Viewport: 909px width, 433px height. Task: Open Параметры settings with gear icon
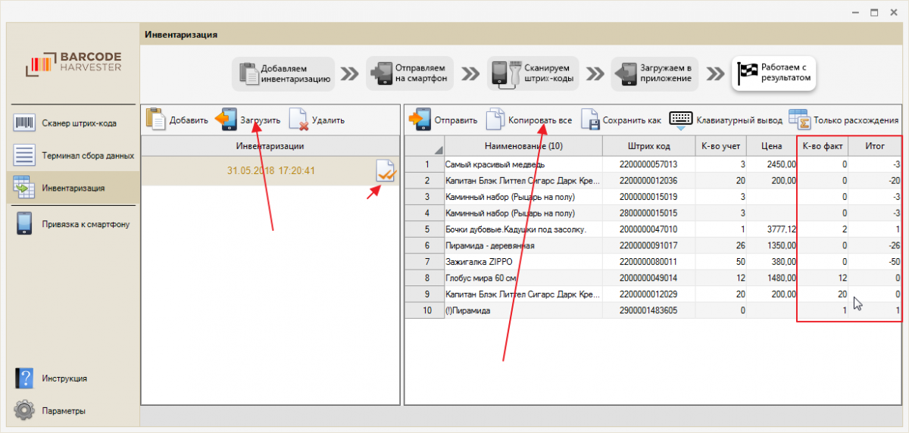24,410
